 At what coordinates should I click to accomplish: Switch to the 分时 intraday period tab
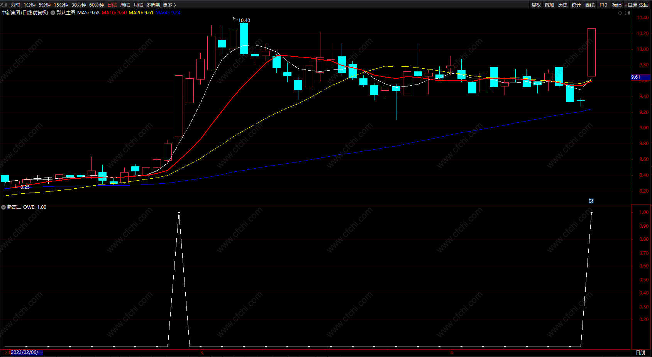click(15, 5)
